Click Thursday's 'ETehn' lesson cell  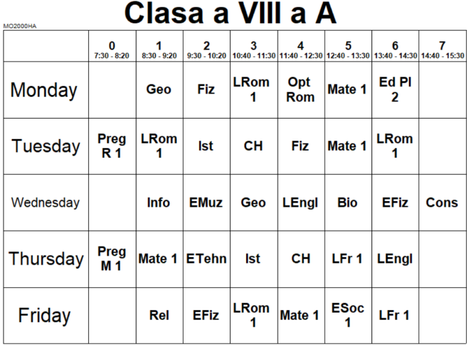pyautogui.click(x=206, y=259)
